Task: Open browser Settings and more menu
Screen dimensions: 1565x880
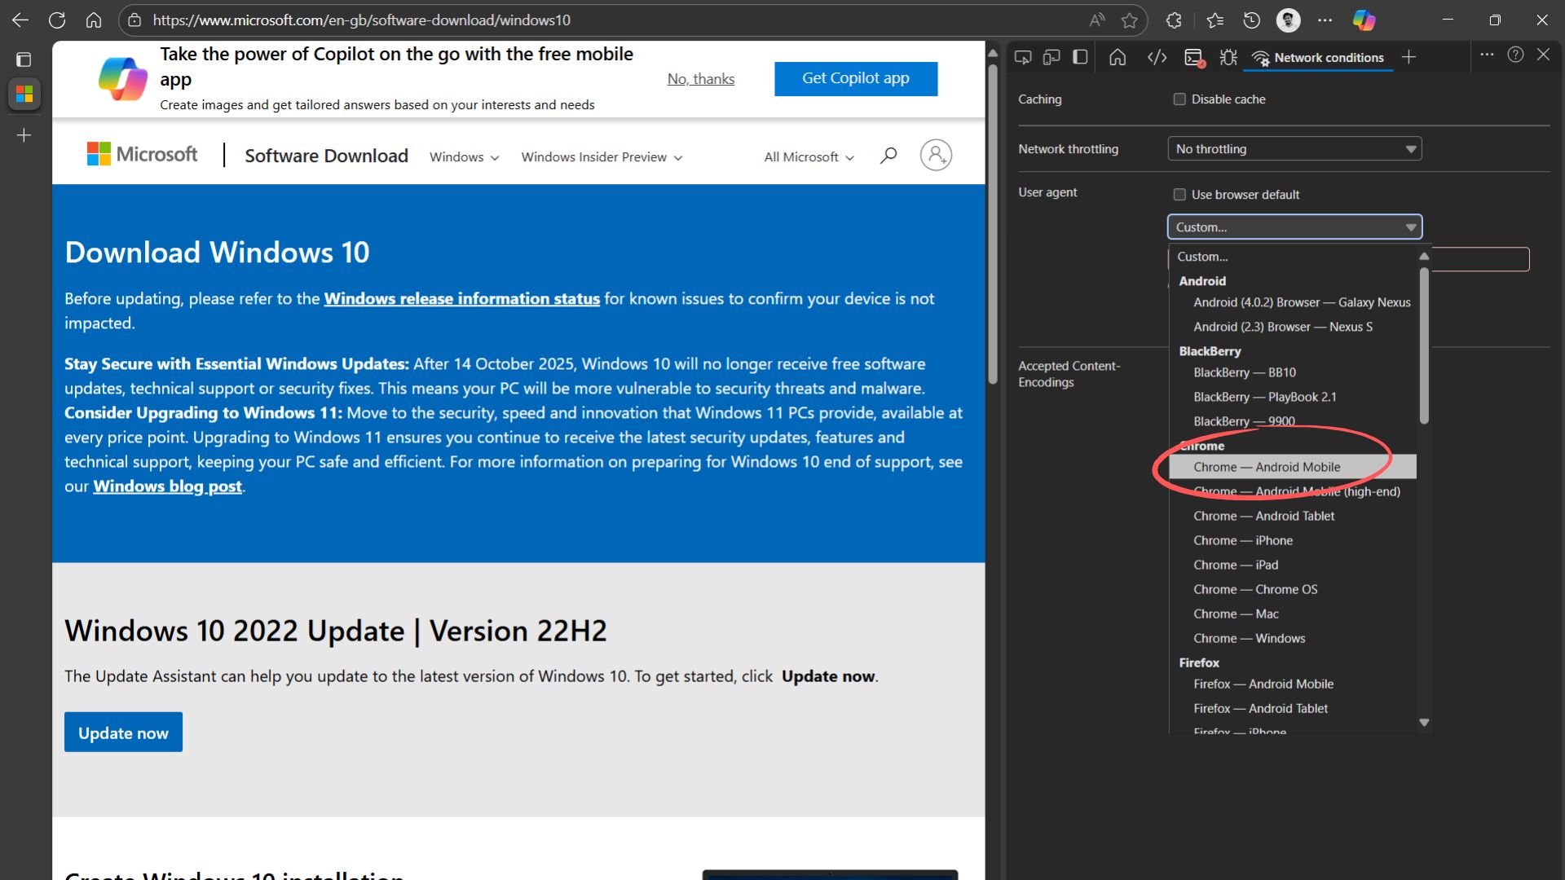Action: tap(1325, 20)
